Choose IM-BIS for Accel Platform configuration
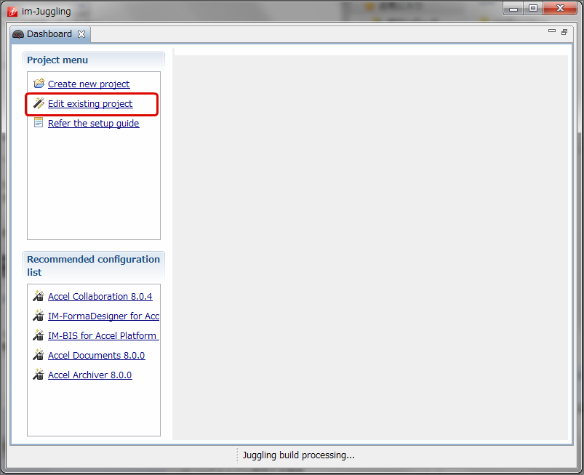The width and height of the screenshot is (584, 475). [x=103, y=335]
